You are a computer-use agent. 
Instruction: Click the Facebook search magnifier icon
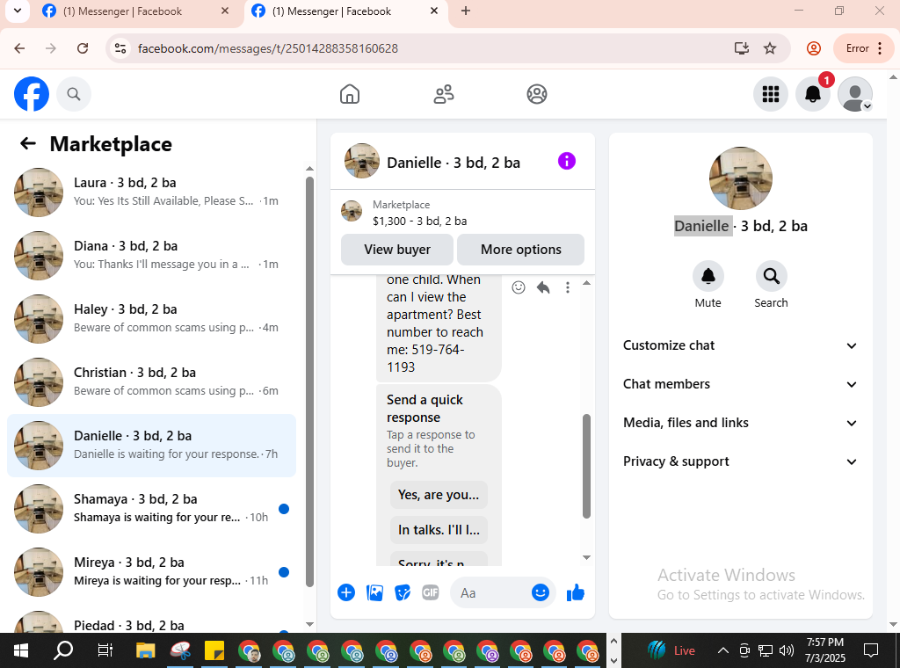[x=74, y=94]
